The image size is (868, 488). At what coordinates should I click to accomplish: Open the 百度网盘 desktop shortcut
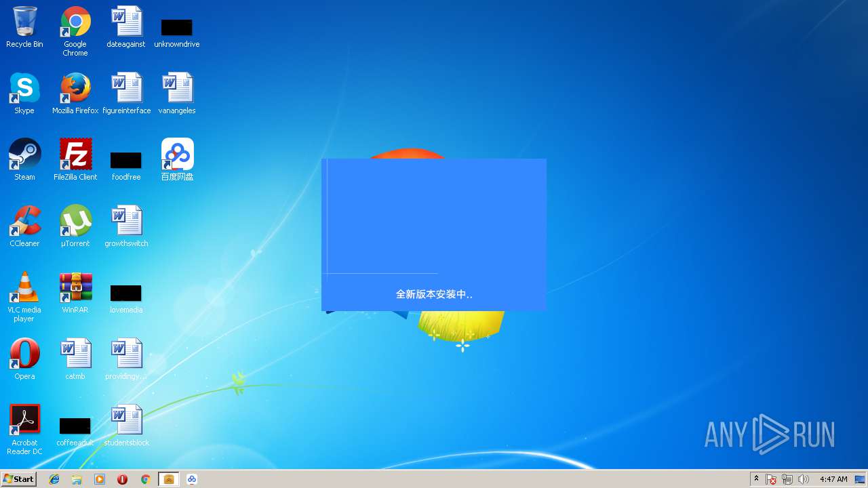tap(177, 160)
